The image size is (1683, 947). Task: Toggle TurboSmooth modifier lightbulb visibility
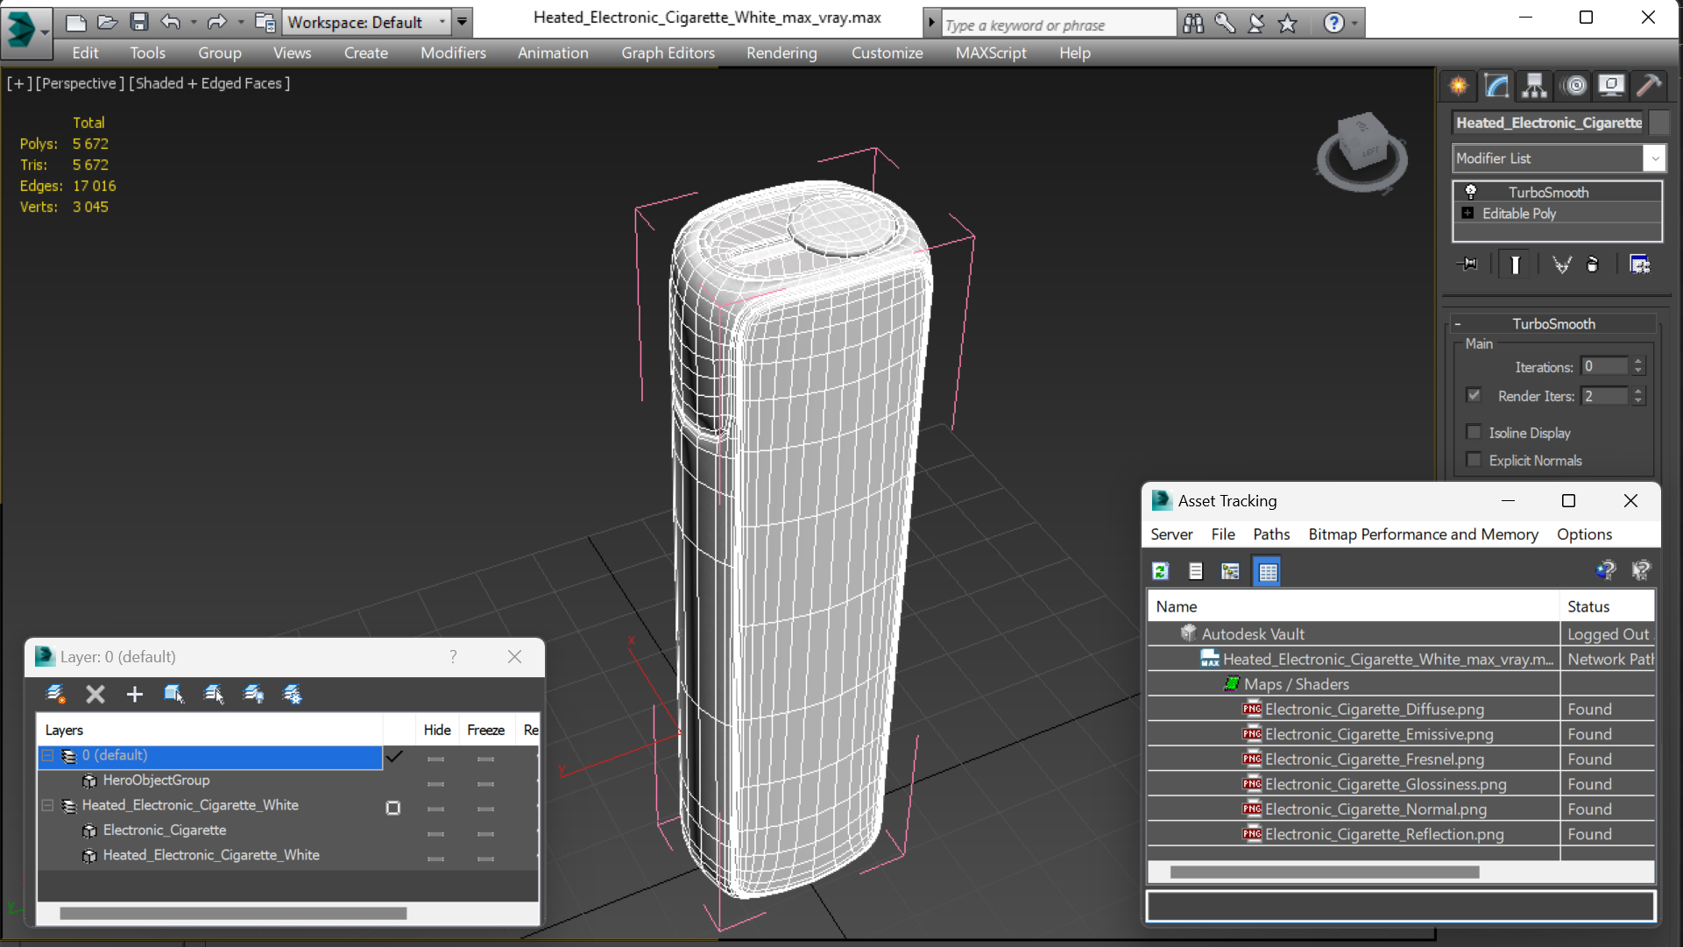click(x=1471, y=192)
